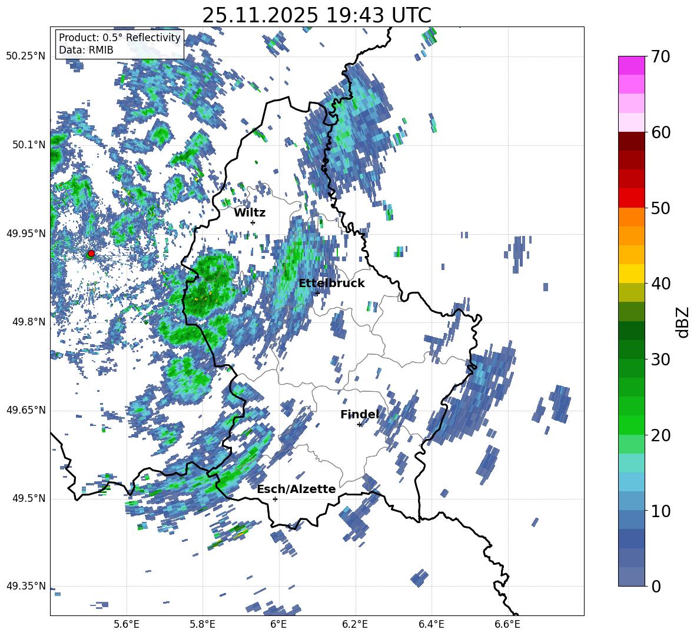Click the Esch/Alzette city label
This screenshot has height=636, width=697.
click(297, 490)
